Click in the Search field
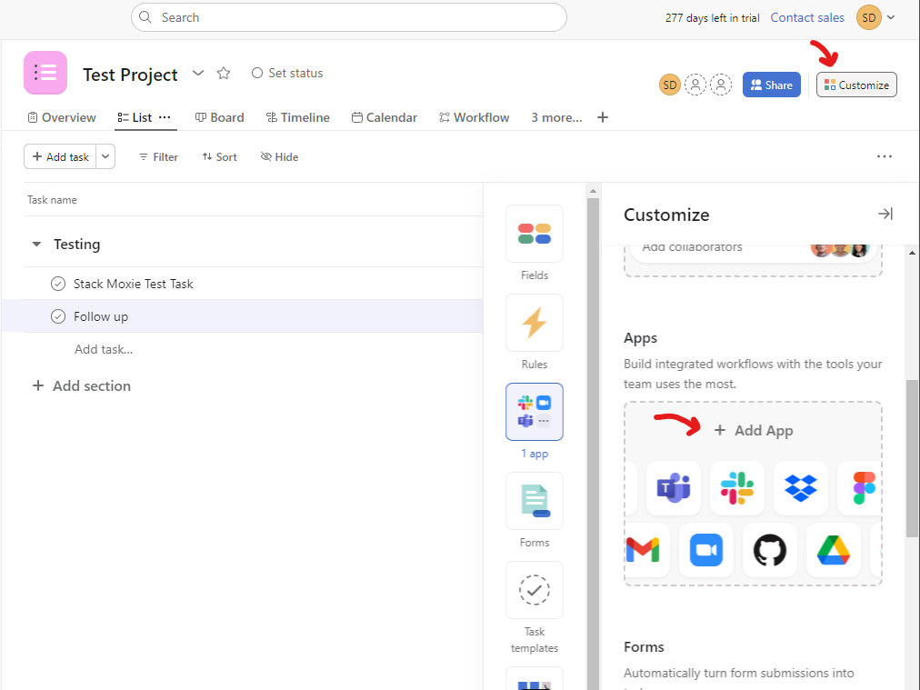920x690 pixels. [x=348, y=17]
